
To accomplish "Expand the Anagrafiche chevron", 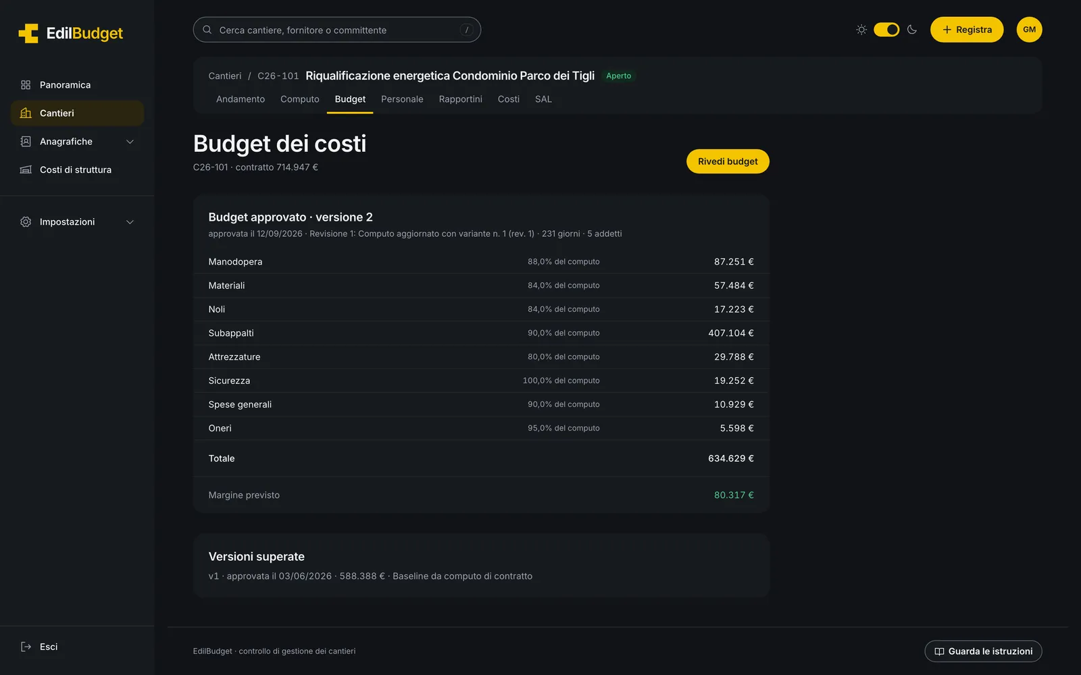I will (130, 142).
